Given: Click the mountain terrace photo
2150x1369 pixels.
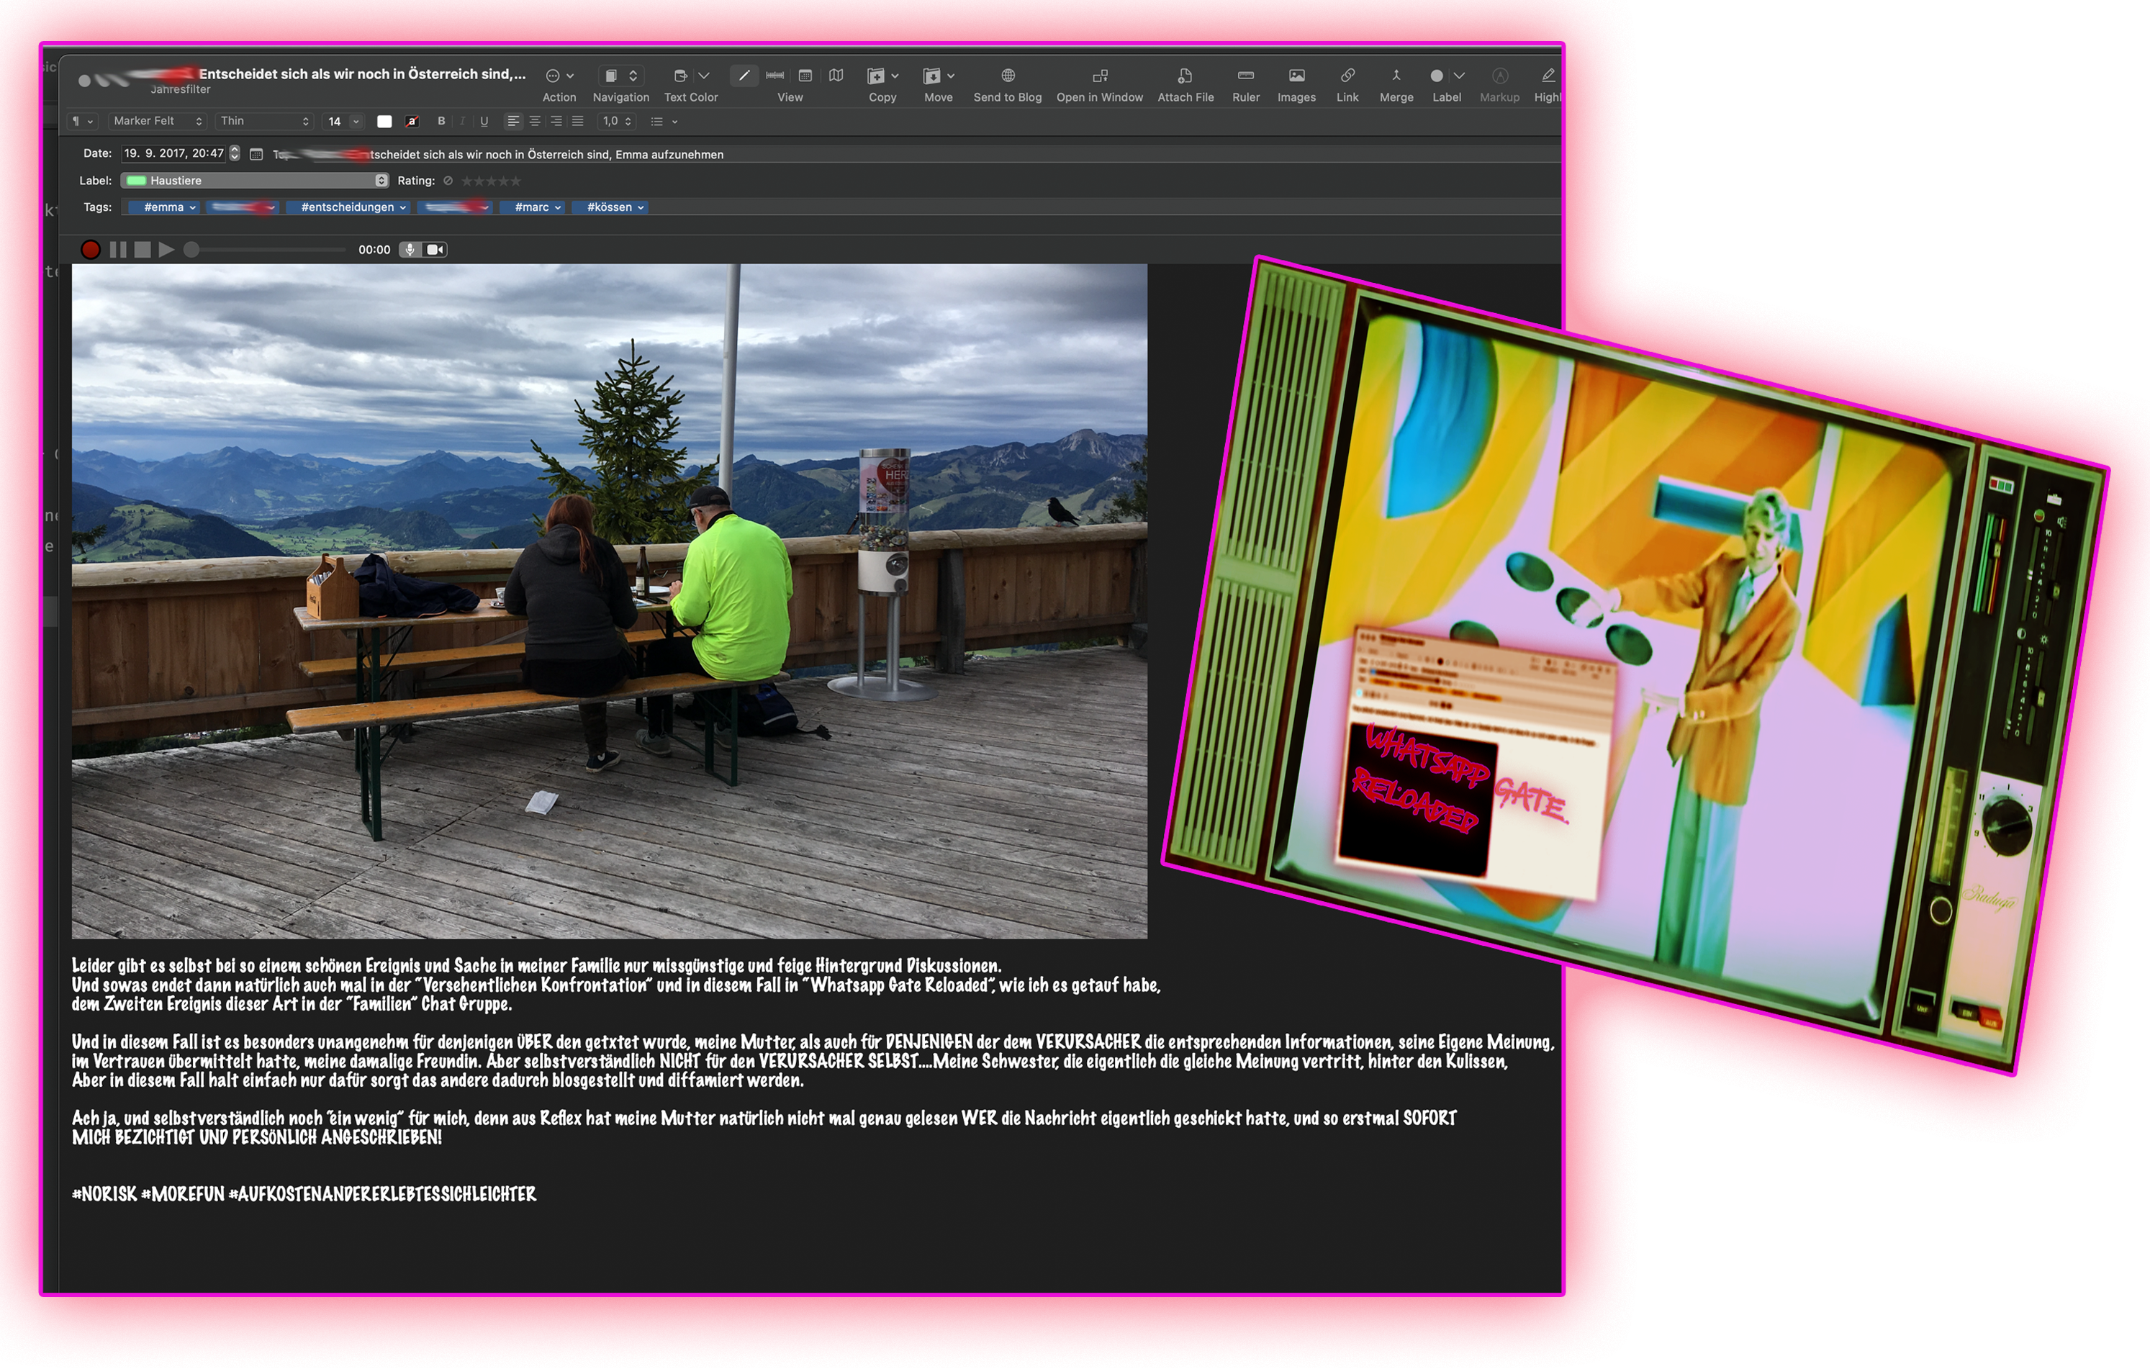Looking at the screenshot, I should click(609, 601).
